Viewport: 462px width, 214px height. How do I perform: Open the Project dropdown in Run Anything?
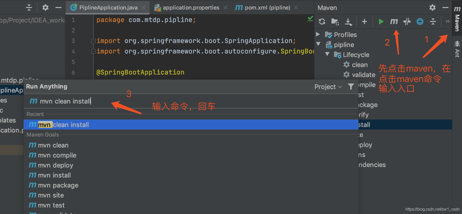[328, 87]
